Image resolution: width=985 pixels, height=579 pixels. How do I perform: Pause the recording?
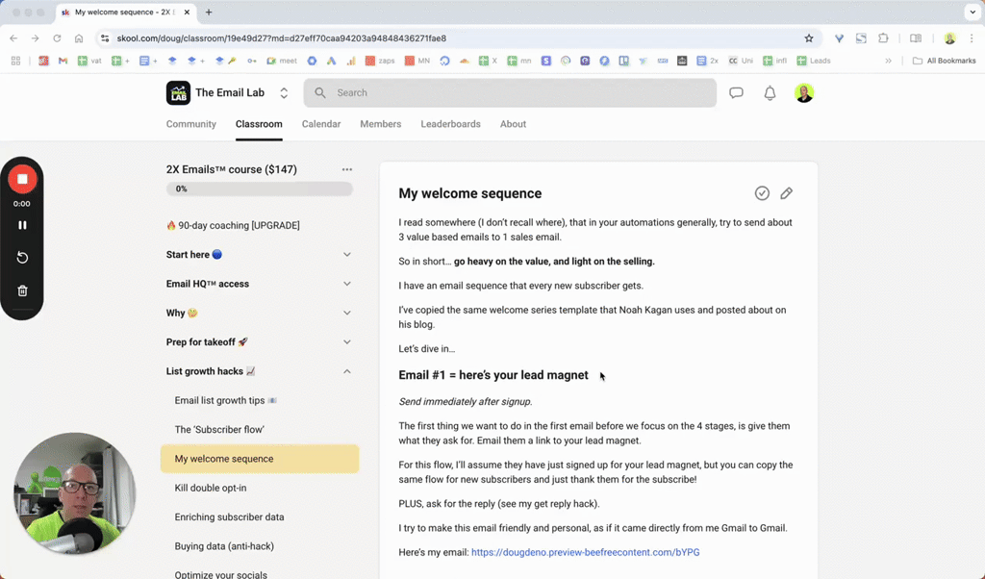click(x=22, y=225)
